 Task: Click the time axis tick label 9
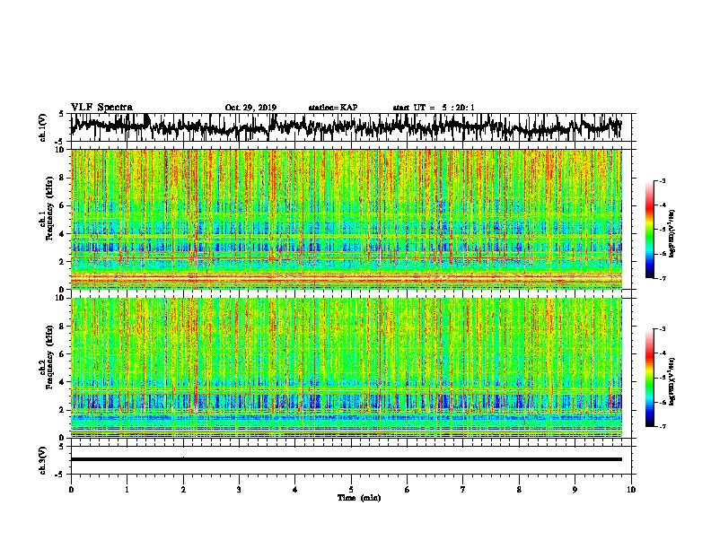pyautogui.click(x=575, y=489)
